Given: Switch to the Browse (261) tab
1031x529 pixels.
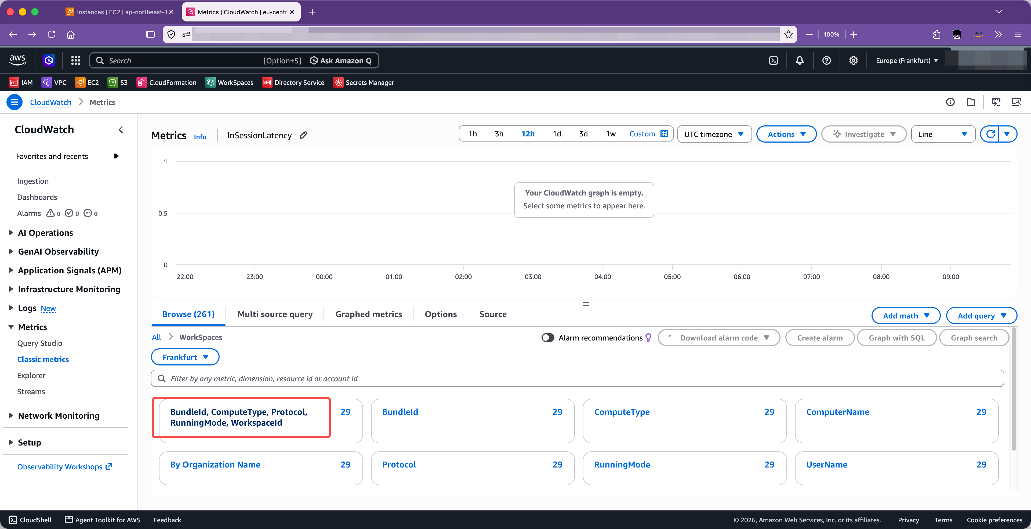Looking at the screenshot, I should tap(188, 314).
